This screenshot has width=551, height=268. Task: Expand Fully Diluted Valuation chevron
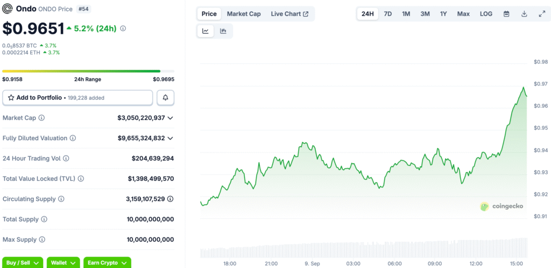(x=171, y=138)
